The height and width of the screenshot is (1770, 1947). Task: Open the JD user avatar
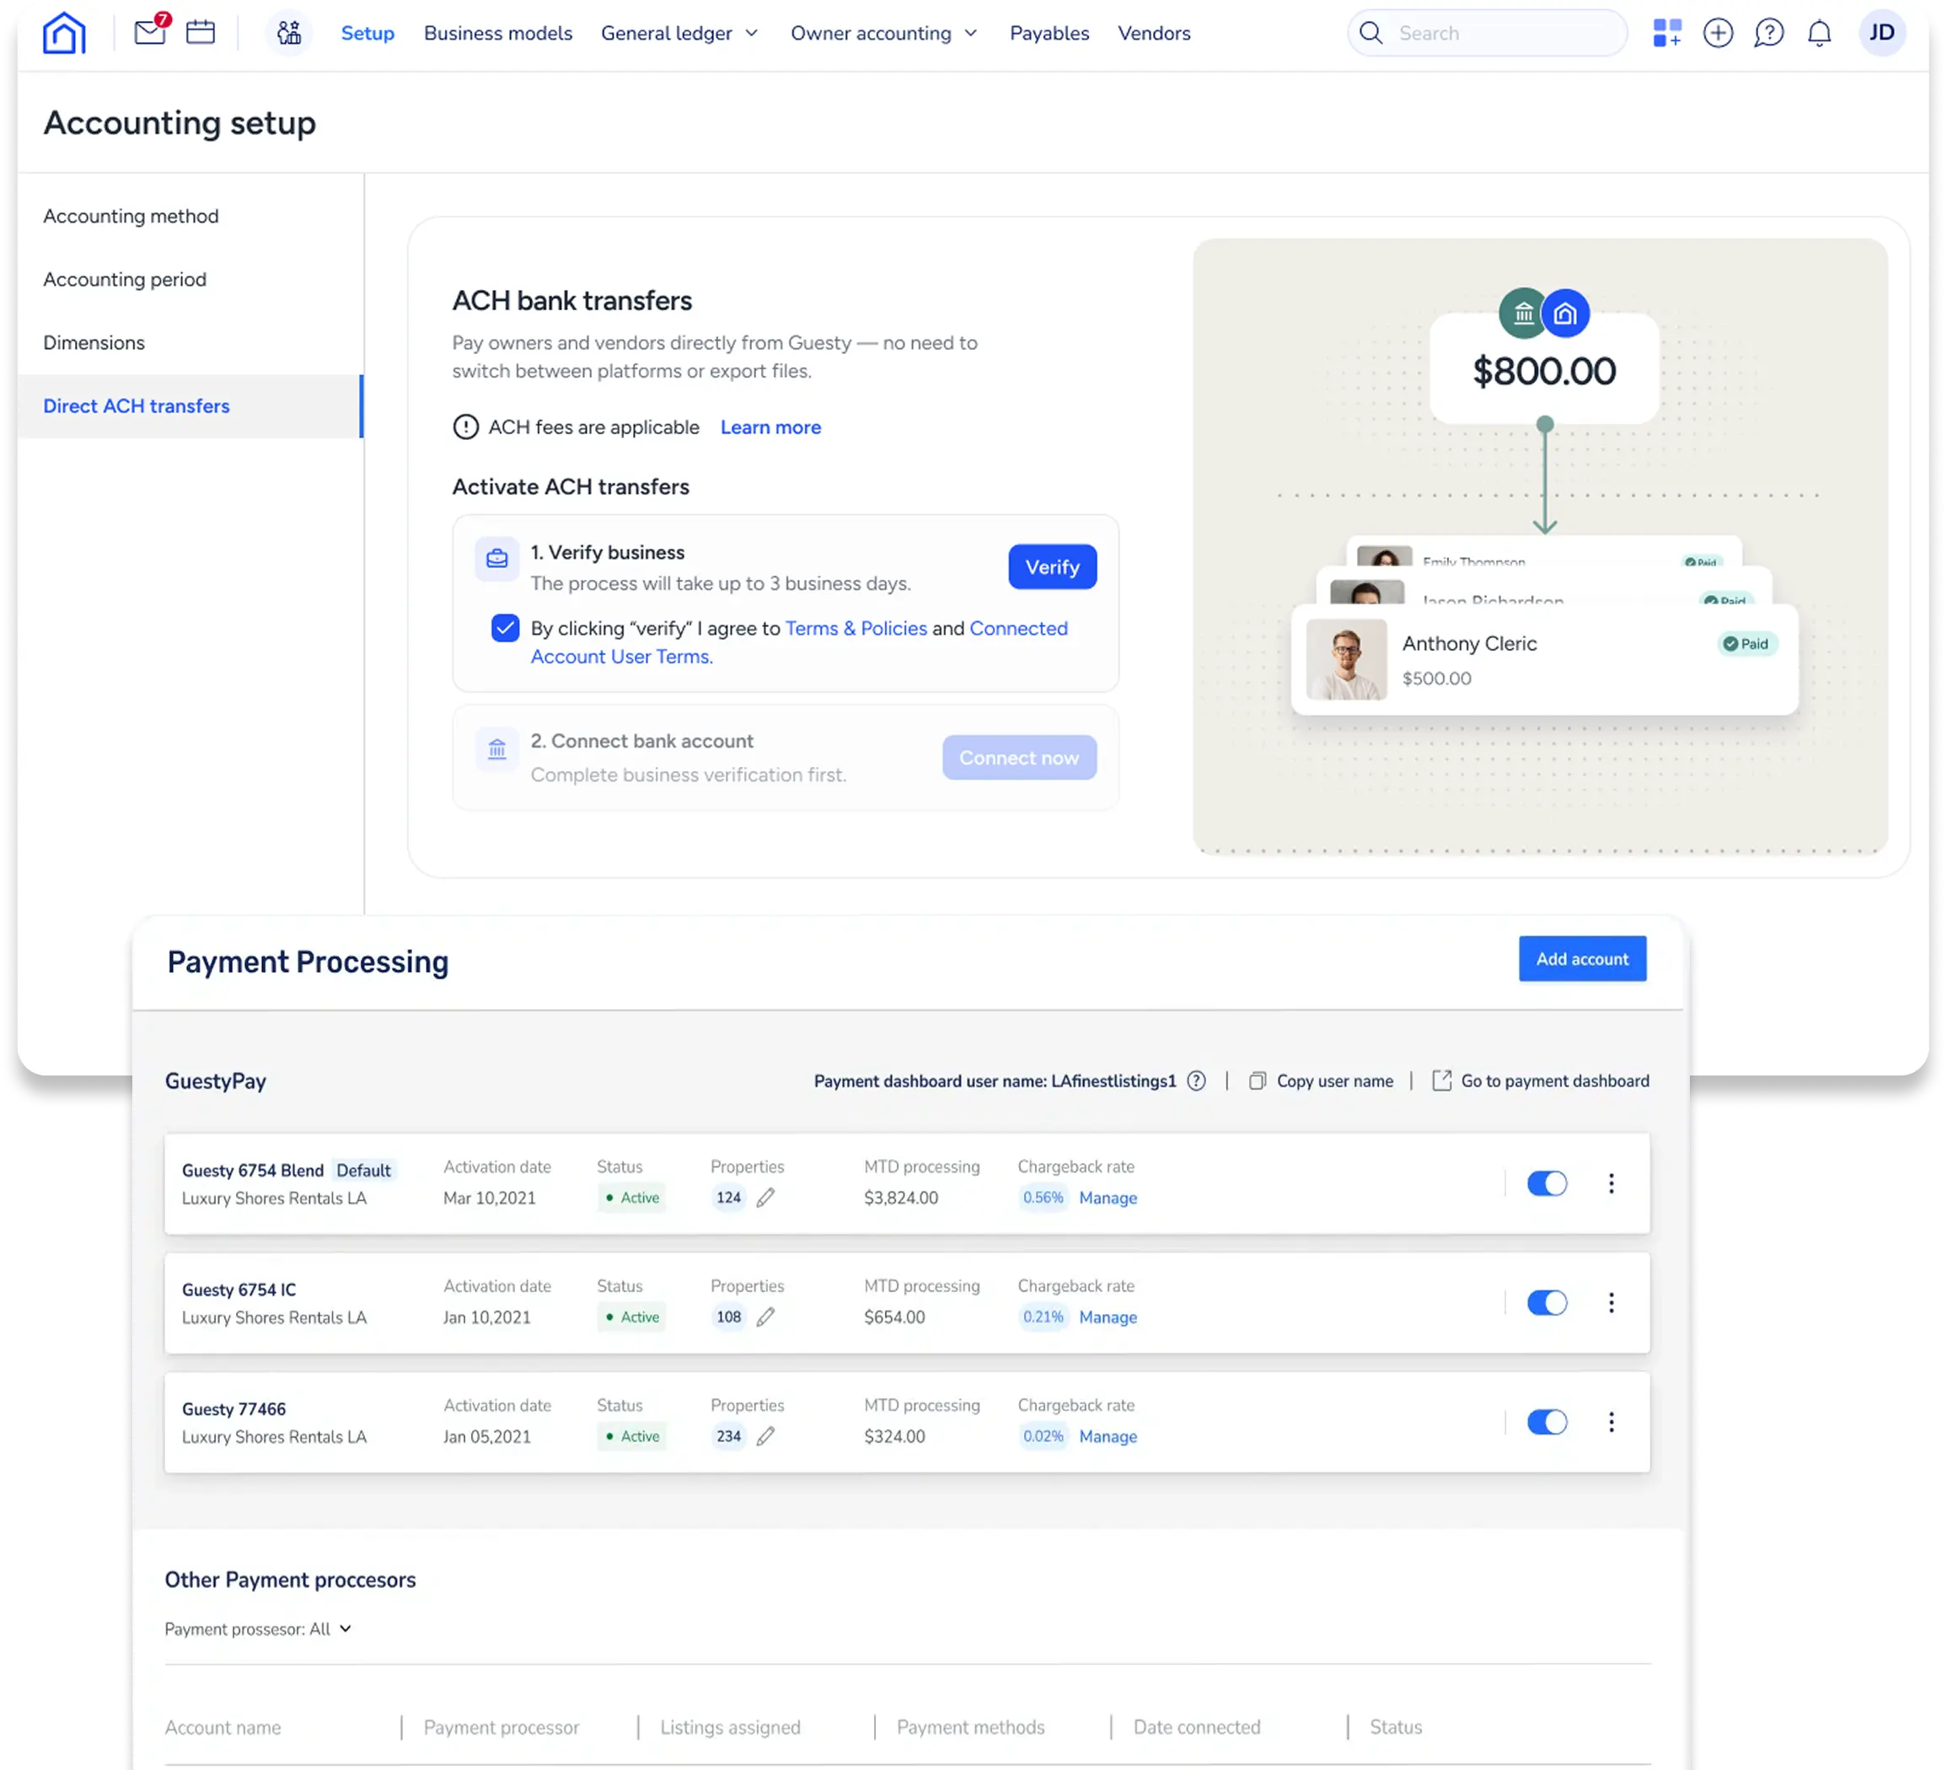click(x=1881, y=33)
